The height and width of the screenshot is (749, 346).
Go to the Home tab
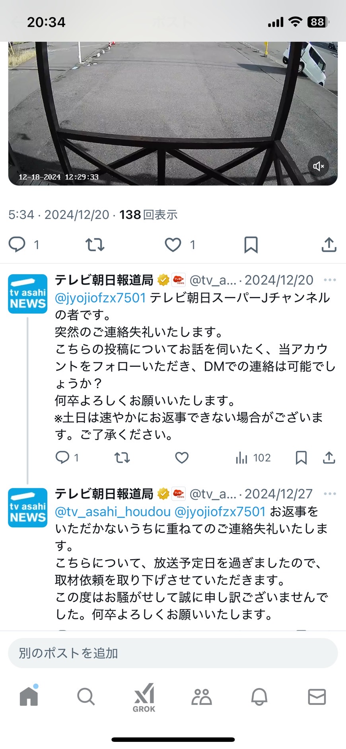click(29, 696)
